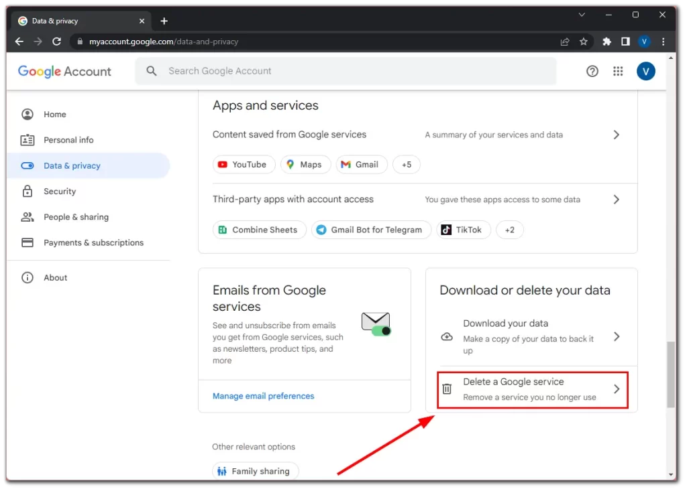Open Chrome's three-dot menu
The width and height of the screenshot is (687, 491).
(x=663, y=42)
